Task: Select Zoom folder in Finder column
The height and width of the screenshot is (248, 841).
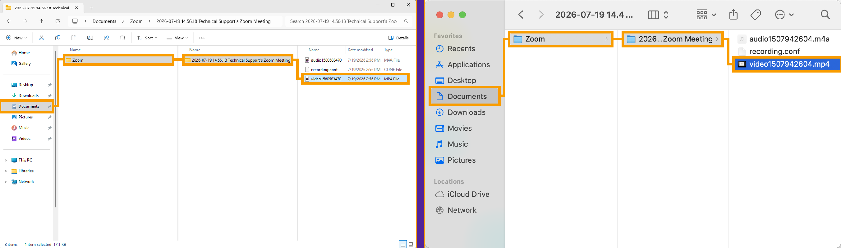Action: [561, 39]
